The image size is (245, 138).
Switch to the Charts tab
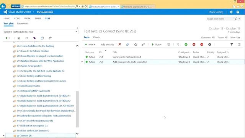(x=96, y=38)
